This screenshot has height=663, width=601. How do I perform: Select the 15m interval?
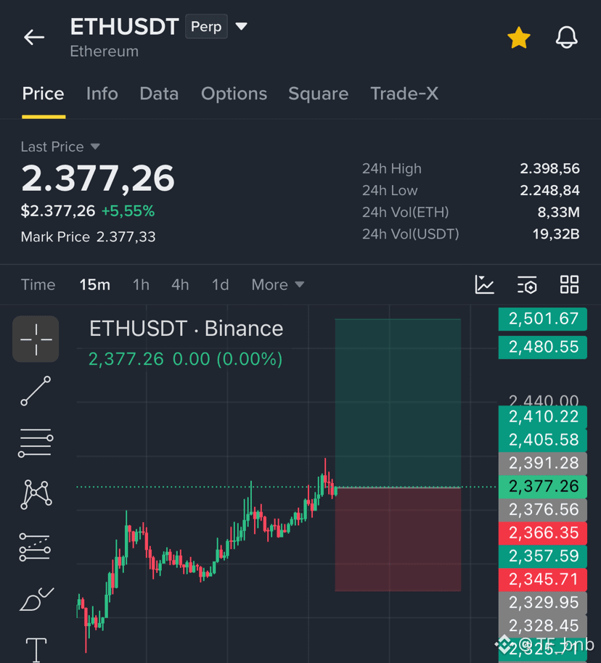95,284
